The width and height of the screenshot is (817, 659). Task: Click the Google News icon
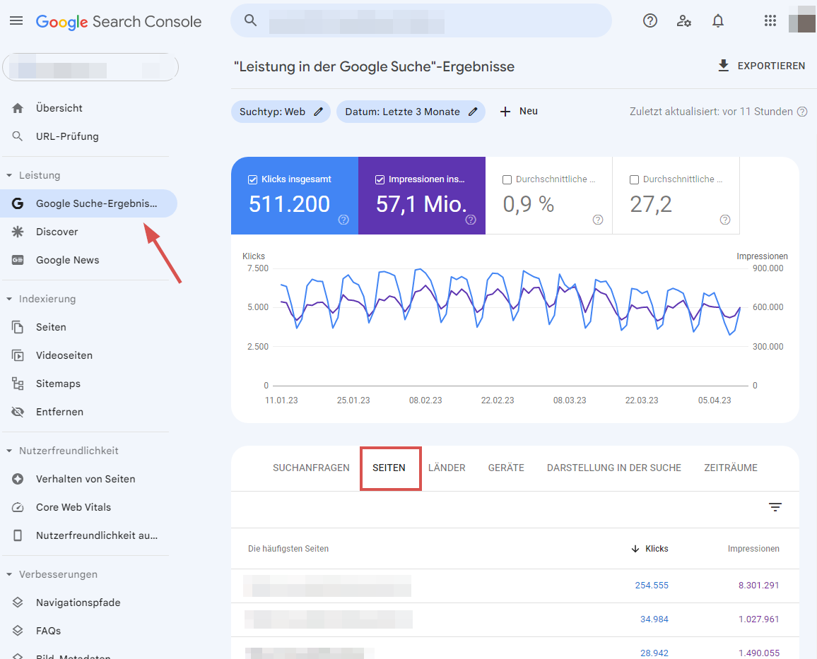point(18,260)
